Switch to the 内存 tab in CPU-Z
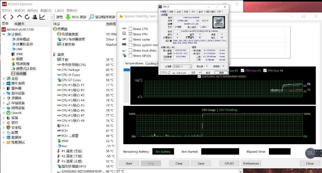The width and height of the screenshot is (322, 173). [x=186, y=12]
